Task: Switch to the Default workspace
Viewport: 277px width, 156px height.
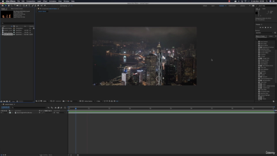Action: pyautogui.click(x=205, y=6)
